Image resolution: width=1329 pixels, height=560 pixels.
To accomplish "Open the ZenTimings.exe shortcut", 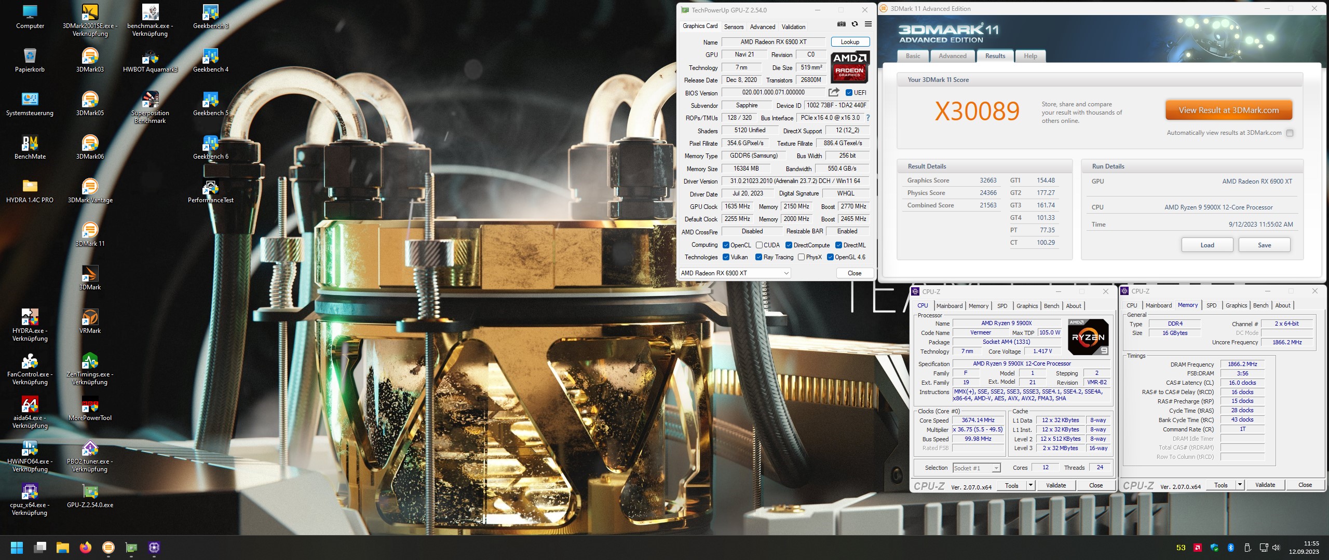I will pyautogui.click(x=90, y=369).
